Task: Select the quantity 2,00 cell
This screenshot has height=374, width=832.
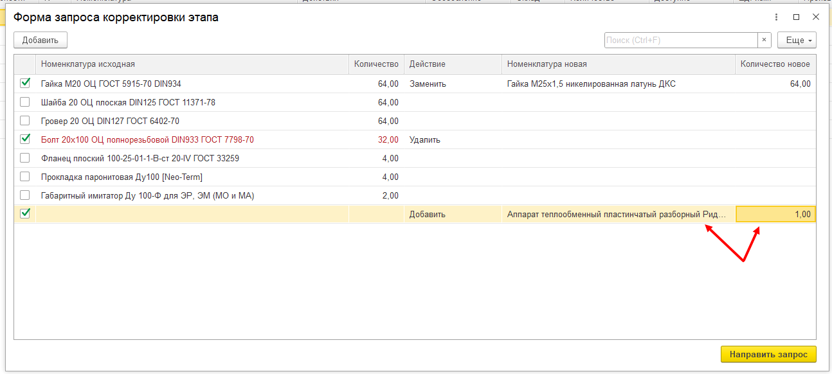Action: 377,195
